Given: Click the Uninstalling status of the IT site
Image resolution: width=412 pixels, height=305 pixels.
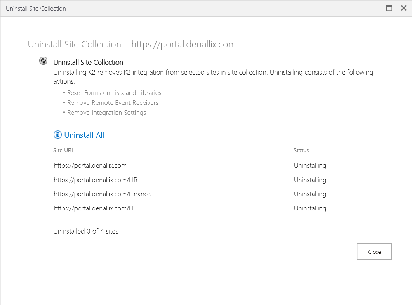Looking at the screenshot, I should 310,208.
